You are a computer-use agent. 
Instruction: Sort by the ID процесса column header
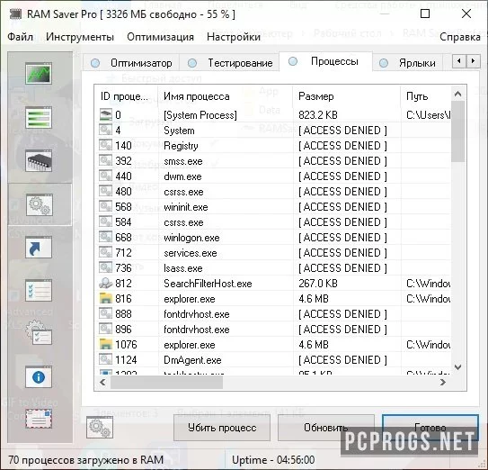pos(126,96)
